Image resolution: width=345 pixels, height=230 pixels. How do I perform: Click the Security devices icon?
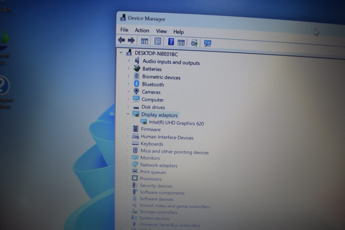point(135,185)
